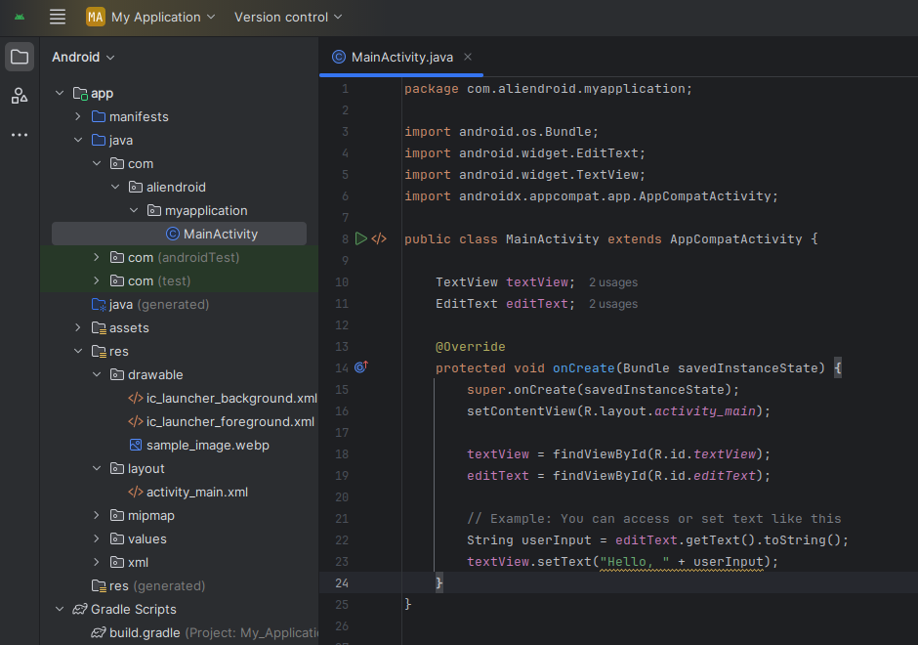Show more tool windows ellipsis
This screenshot has height=645, width=918.
point(20,135)
